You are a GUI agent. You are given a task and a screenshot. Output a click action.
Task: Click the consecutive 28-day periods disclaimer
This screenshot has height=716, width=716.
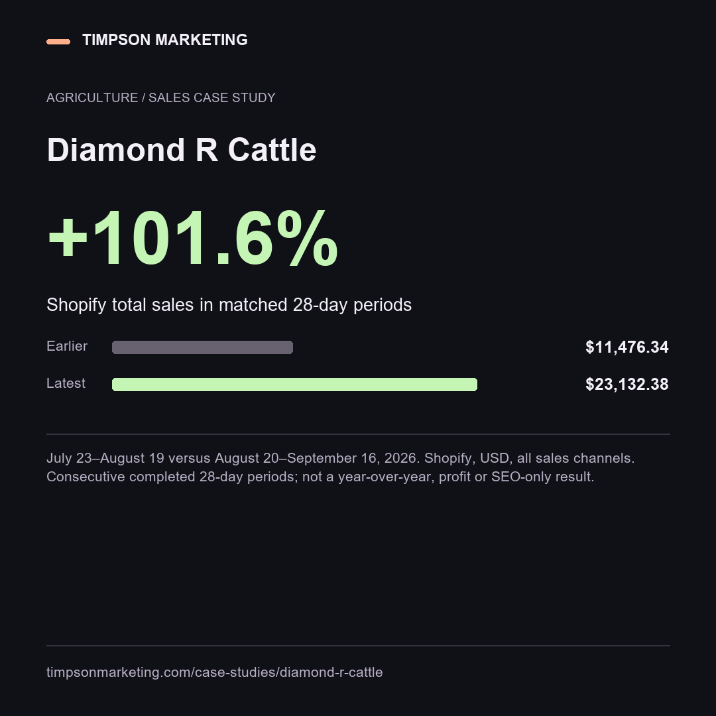click(320, 477)
